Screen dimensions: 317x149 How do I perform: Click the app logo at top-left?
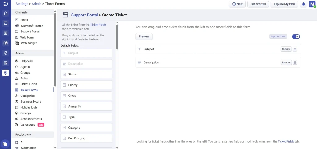click(6, 4)
